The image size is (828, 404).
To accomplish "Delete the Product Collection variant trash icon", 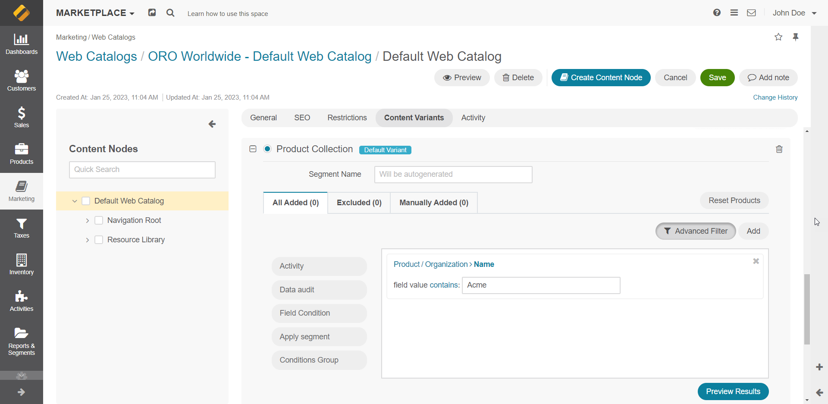I will click(779, 149).
